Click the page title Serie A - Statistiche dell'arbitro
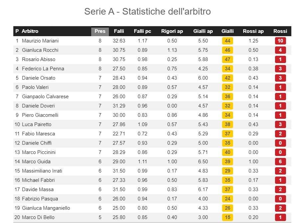 coord(147,12)
